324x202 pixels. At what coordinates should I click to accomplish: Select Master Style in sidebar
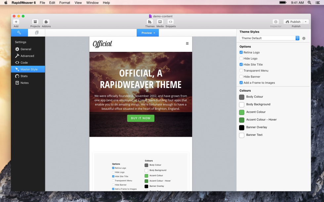28,69
